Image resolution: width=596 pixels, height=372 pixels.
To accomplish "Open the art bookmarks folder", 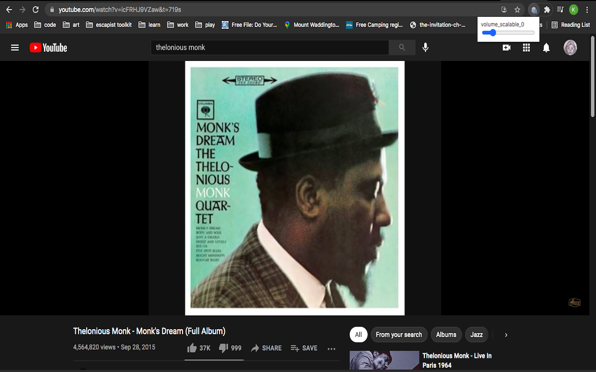I will click(x=71, y=25).
